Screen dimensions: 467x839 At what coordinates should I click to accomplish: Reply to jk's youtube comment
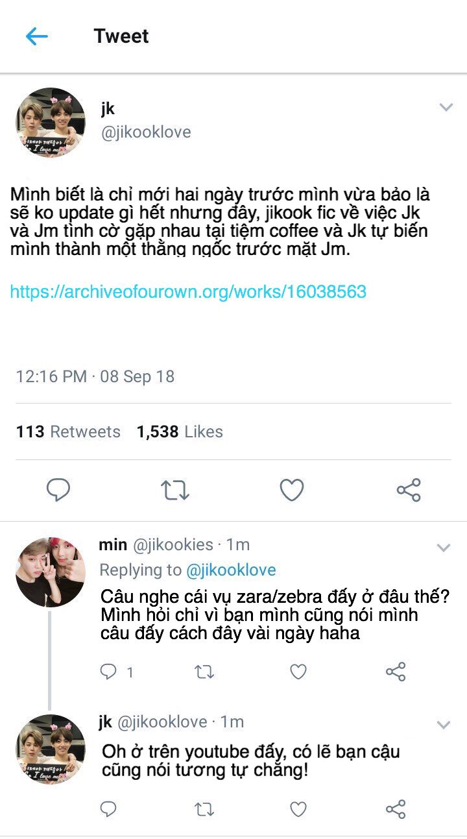click(x=108, y=809)
